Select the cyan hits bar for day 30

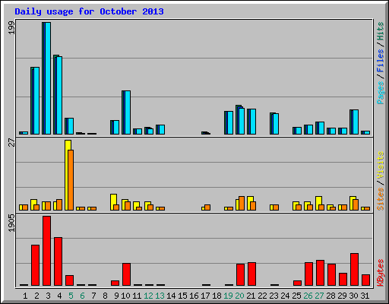click(x=356, y=122)
